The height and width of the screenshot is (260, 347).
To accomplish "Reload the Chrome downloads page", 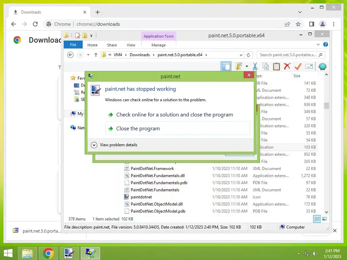I will click(x=35, y=24).
